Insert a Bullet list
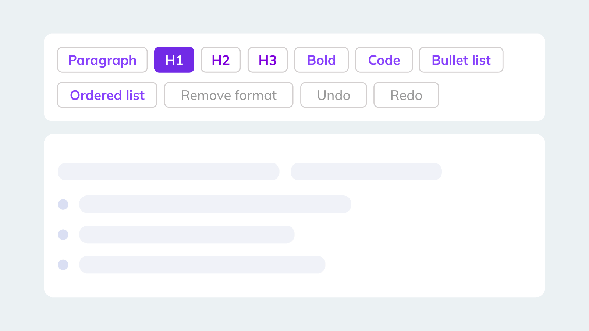This screenshot has width=589, height=331. (461, 60)
